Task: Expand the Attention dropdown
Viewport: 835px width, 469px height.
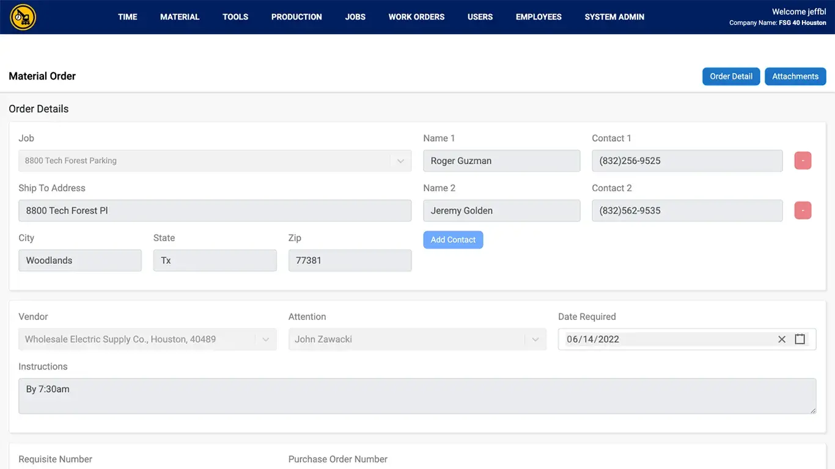Action: pyautogui.click(x=535, y=340)
